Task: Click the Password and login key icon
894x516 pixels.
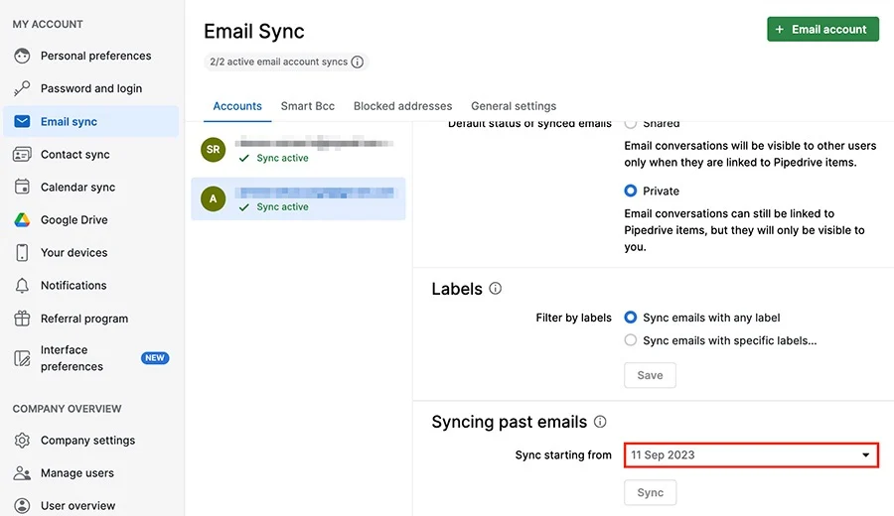Action: pyautogui.click(x=22, y=88)
